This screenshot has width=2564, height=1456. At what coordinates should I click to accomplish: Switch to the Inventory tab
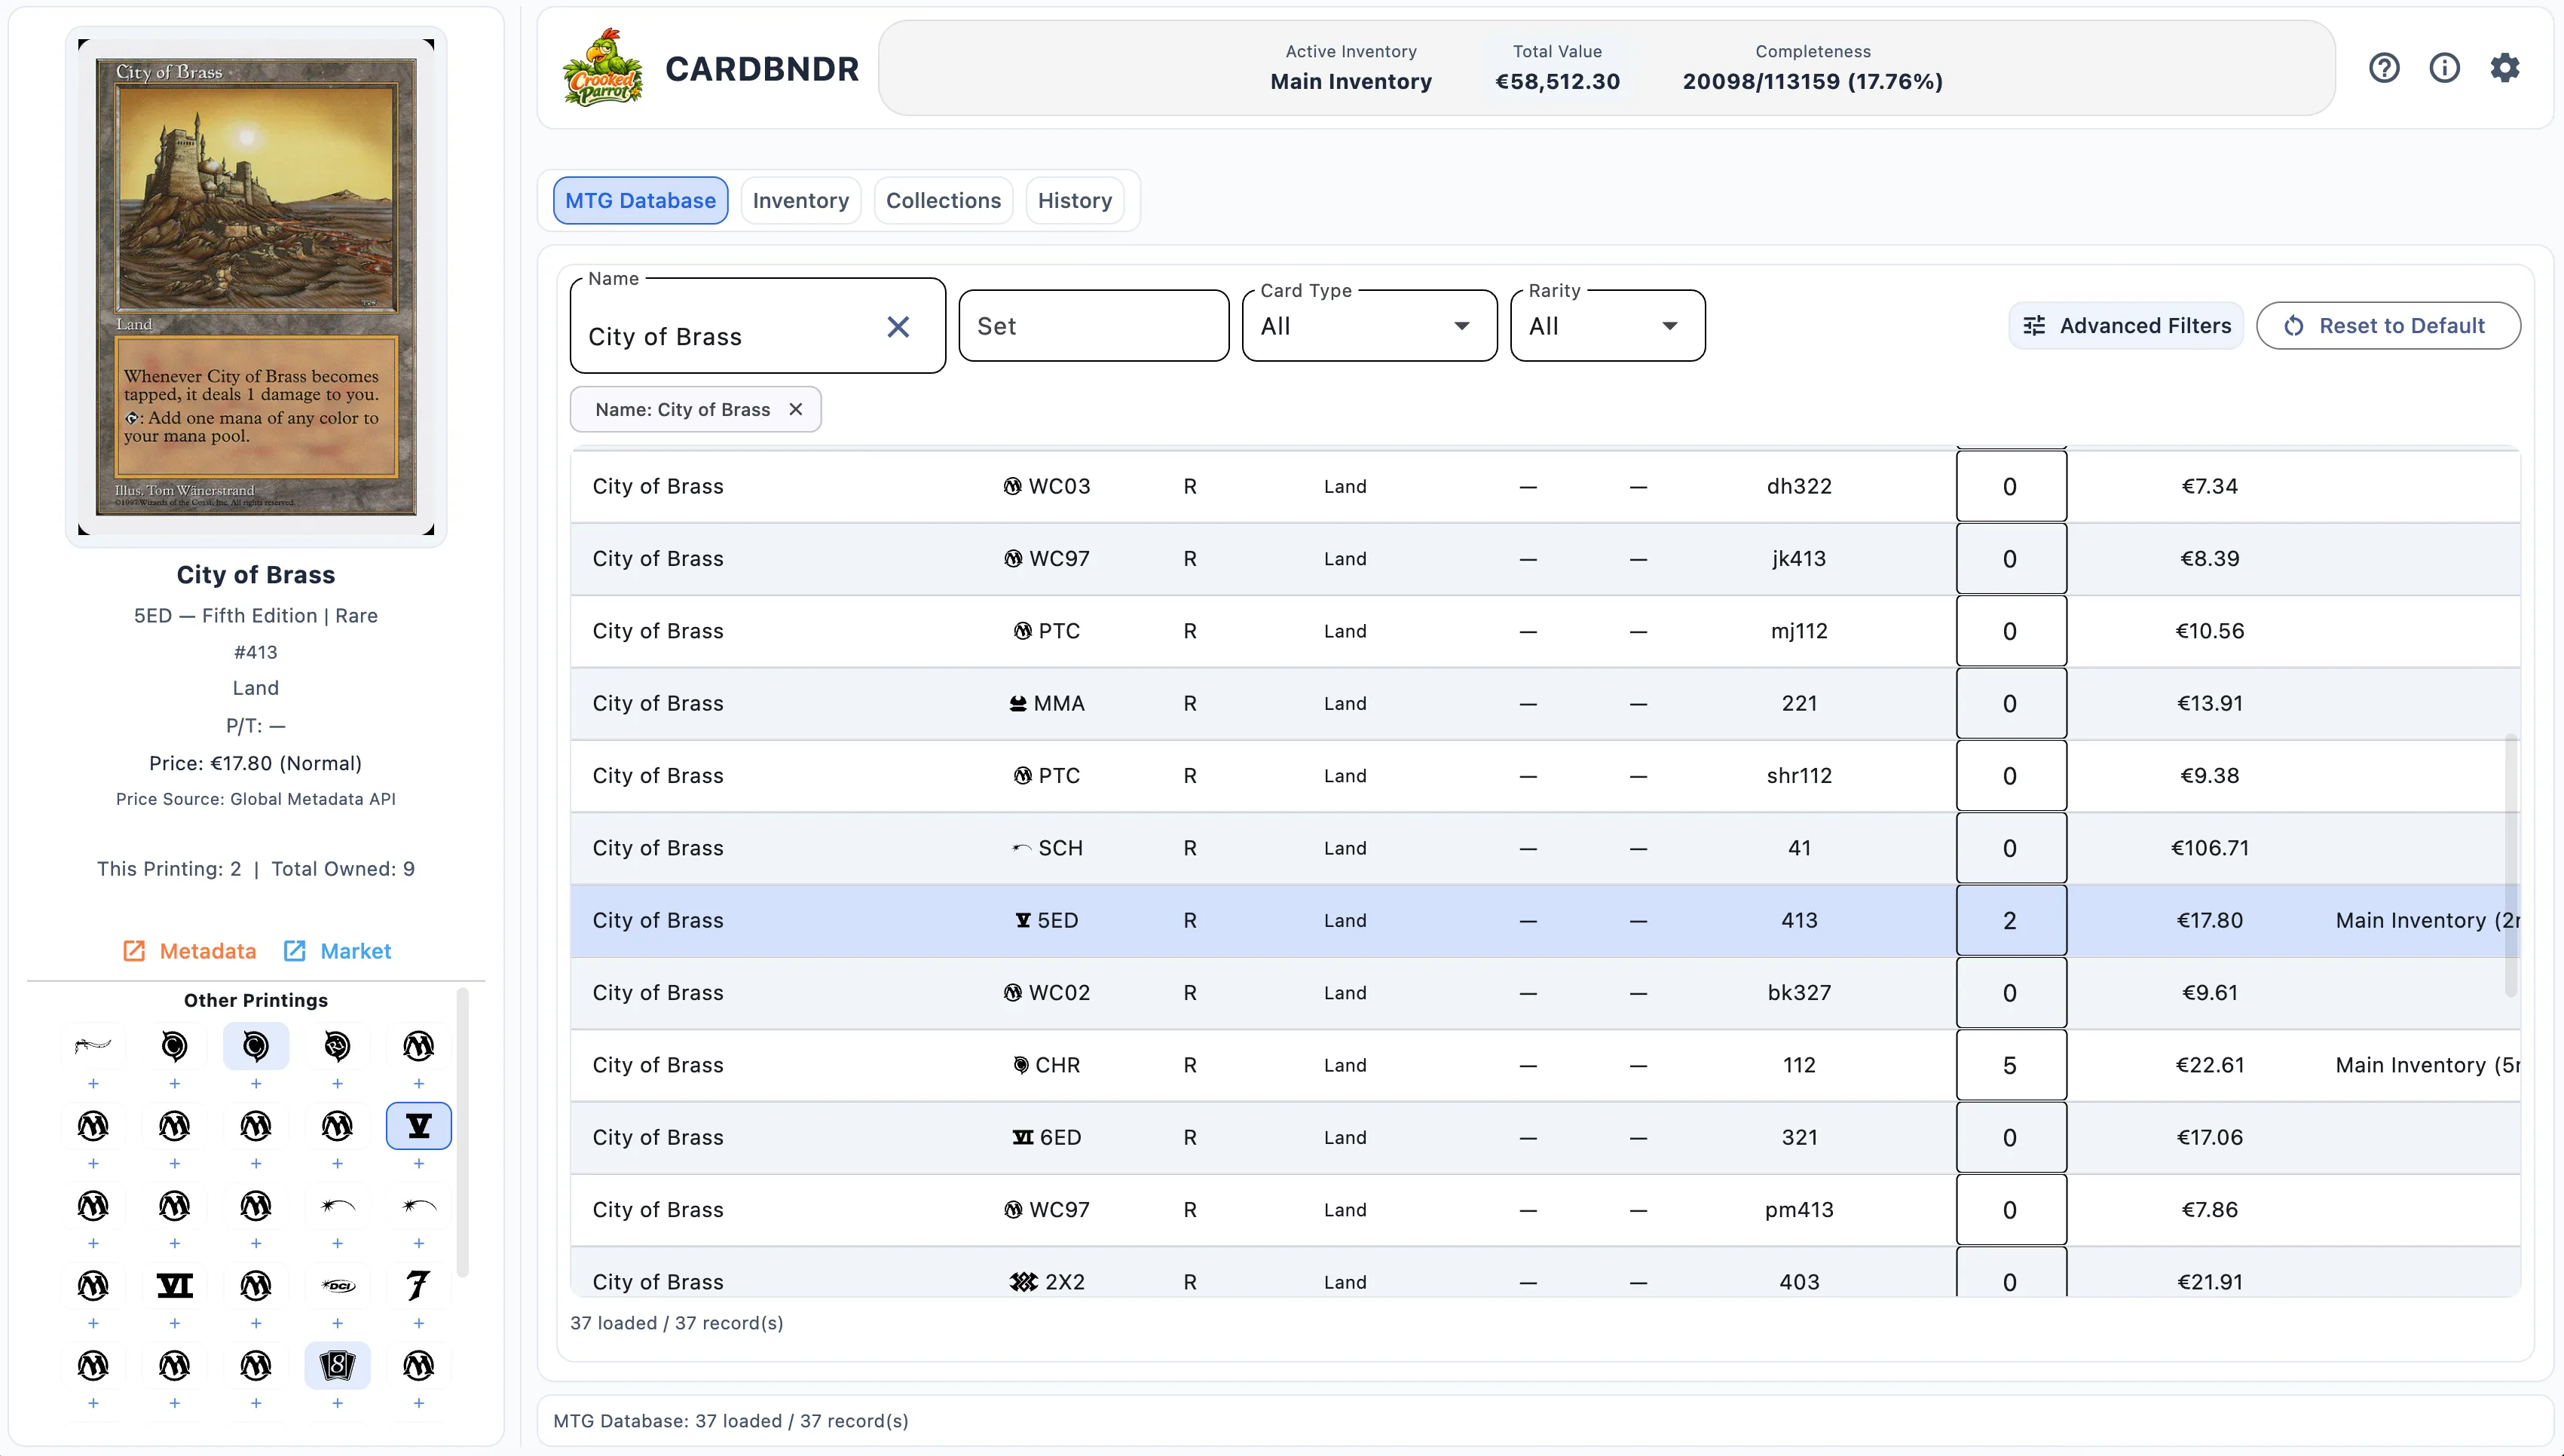(x=801, y=200)
